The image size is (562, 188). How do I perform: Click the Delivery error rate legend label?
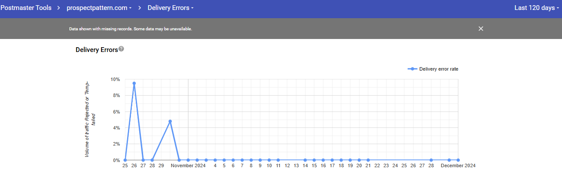[438, 69]
